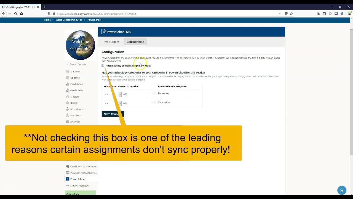Screen dimensions: 353x199
Task: Click the Materials sidebar icon
Action: (x=68, y=72)
